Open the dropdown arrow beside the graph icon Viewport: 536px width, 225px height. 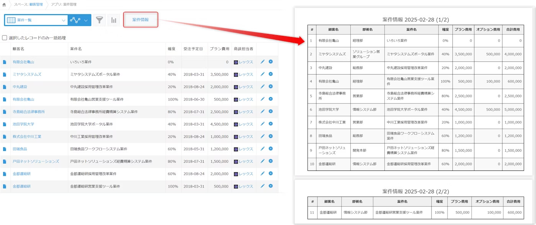86,20
